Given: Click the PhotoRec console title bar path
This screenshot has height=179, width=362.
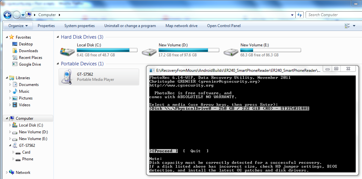Looking at the screenshot, I should click(238, 71).
